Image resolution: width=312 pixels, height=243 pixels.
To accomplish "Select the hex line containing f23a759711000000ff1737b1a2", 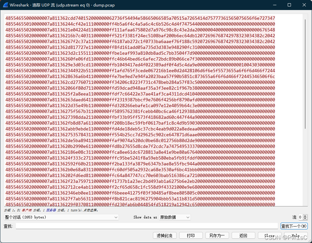I will pyautogui.click(x=140, y=182).
